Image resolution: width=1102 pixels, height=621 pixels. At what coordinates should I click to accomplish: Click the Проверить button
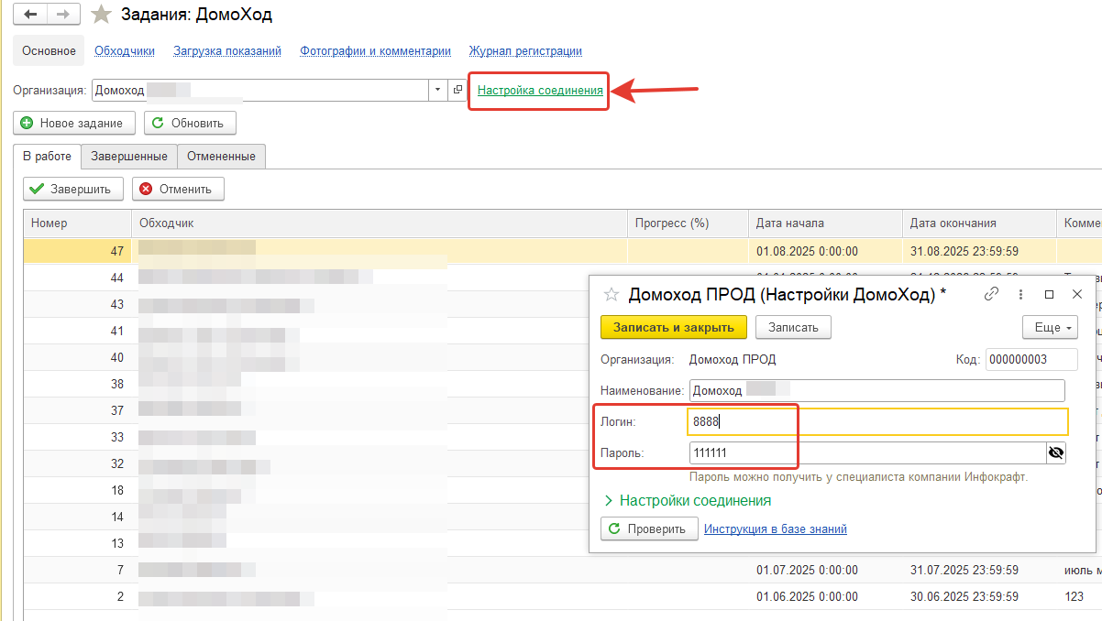click(x=648, y=528)
